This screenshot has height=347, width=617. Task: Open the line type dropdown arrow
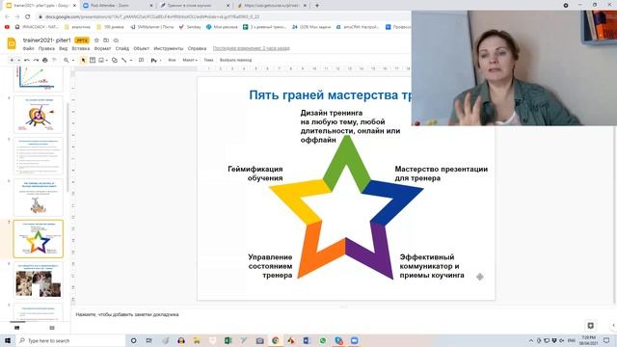click(x=131, y=60)
